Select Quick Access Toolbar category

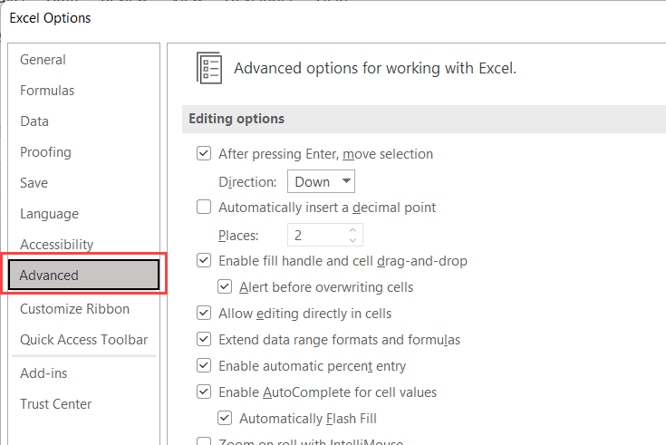tap(83, 340)
